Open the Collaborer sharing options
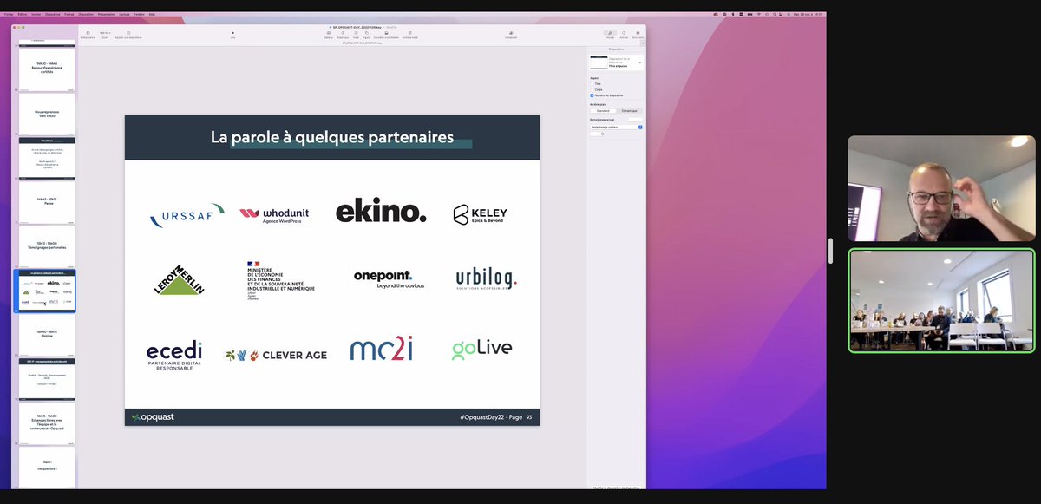Viewport: 1041px width, 504px height. pos(511,35)
